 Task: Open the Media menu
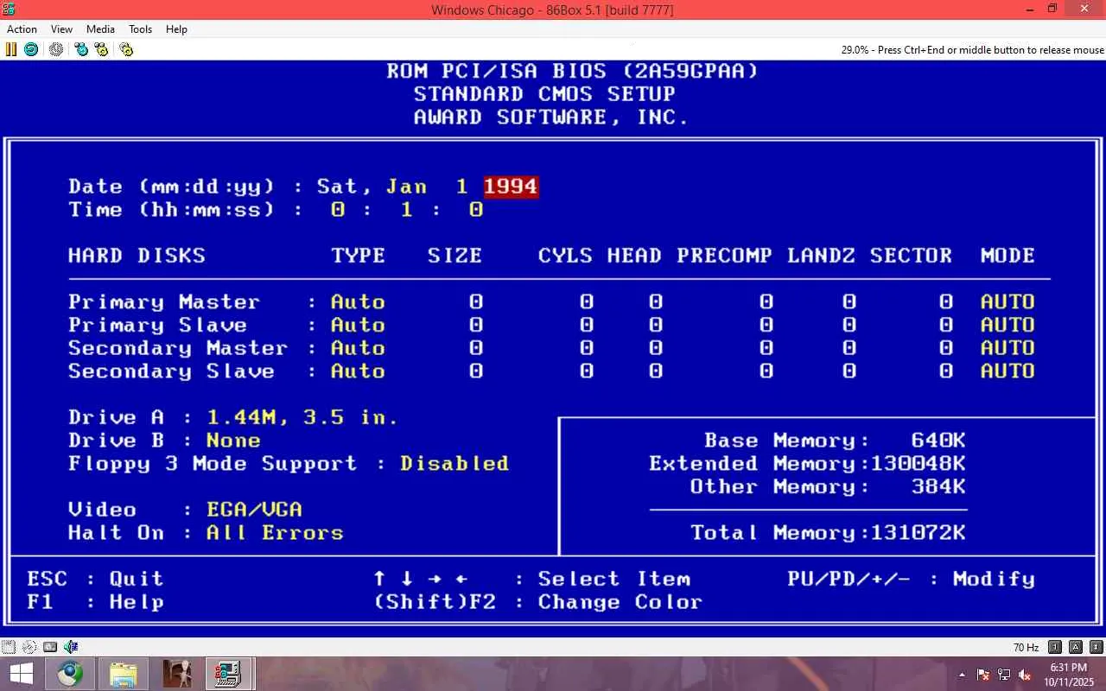point(100,29)
